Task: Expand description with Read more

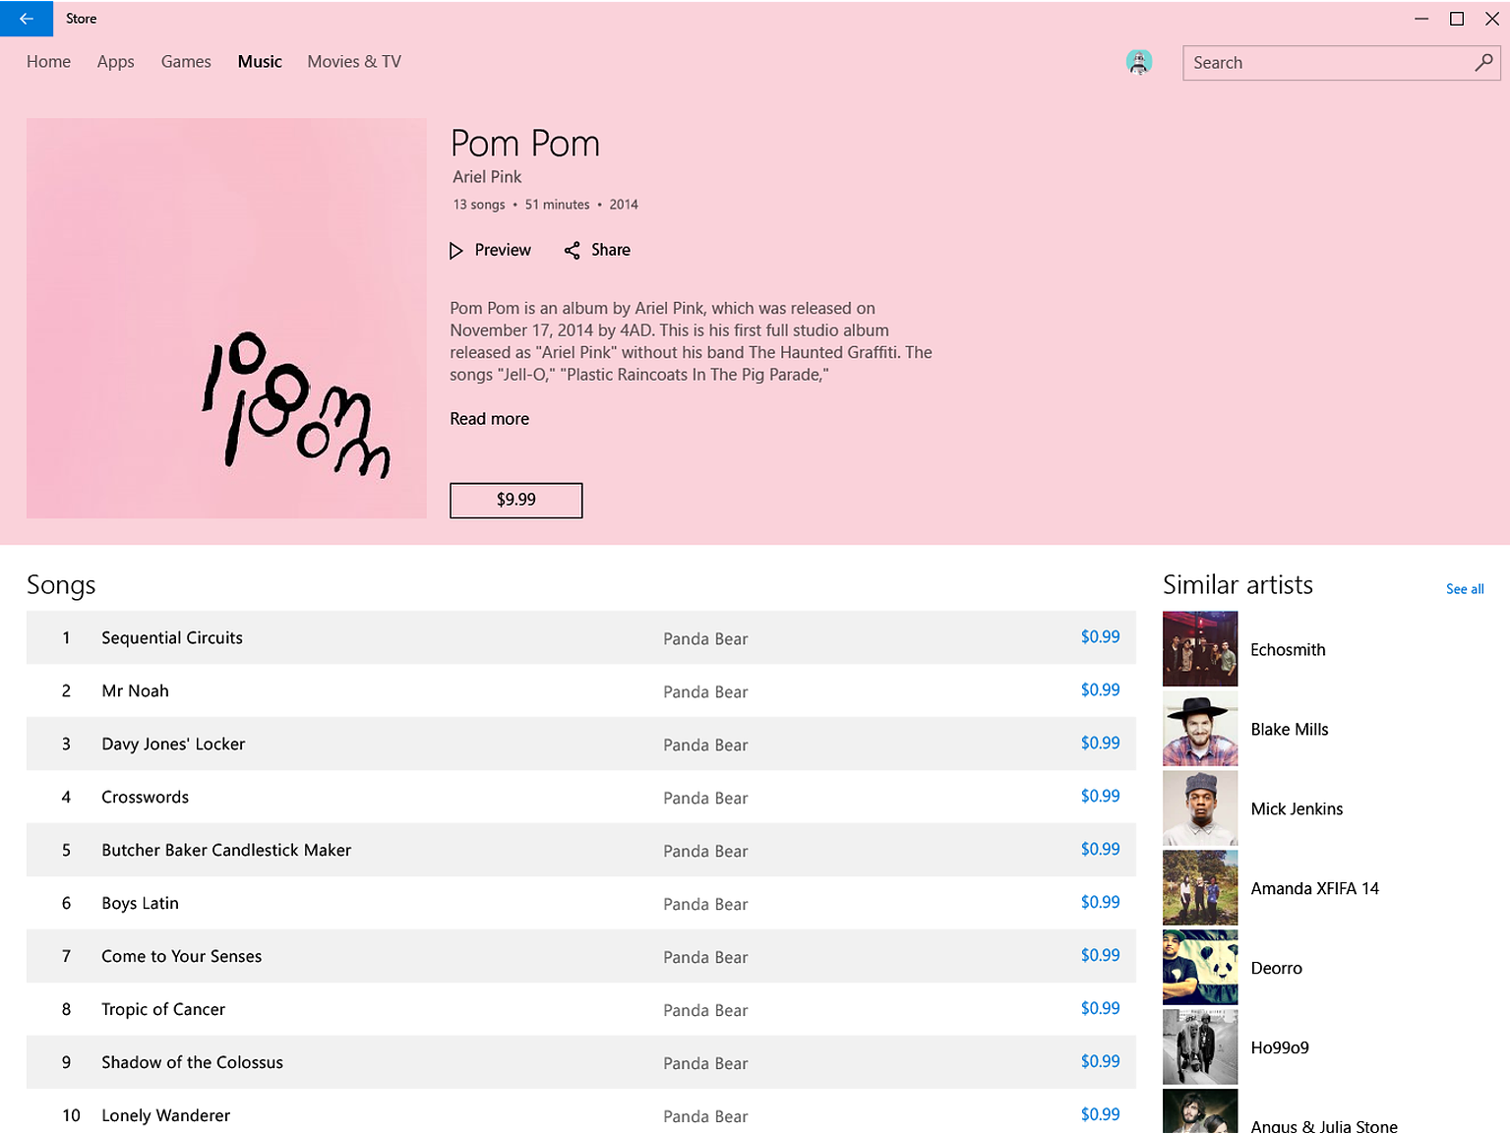Action: click(490, 419)
